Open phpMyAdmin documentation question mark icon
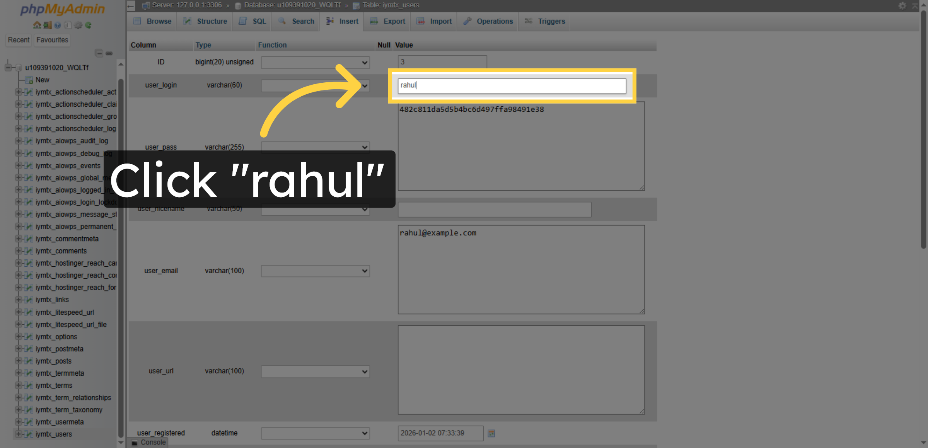The image size is (928, 448). pos(58,25)
